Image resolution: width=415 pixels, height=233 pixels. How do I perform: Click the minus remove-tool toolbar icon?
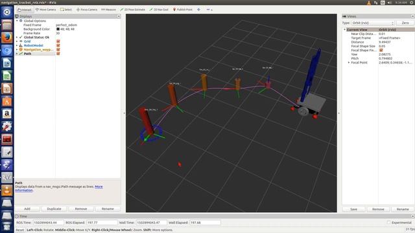click(x=209, y=10)
